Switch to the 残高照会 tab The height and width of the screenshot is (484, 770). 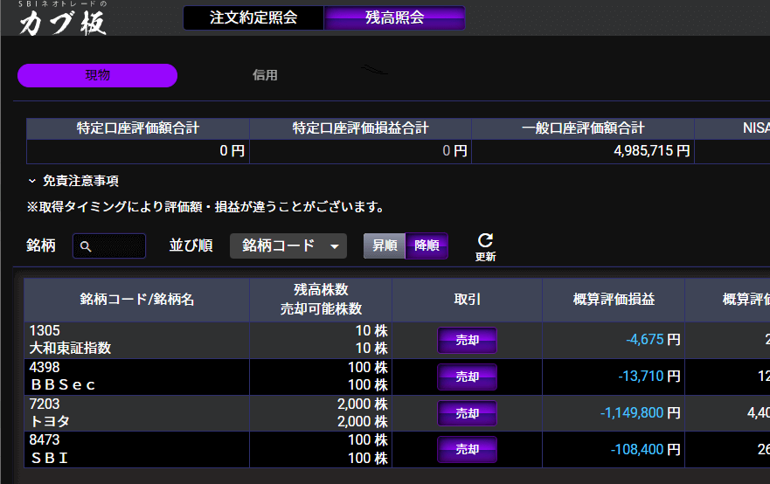click(x=394, y=17)
